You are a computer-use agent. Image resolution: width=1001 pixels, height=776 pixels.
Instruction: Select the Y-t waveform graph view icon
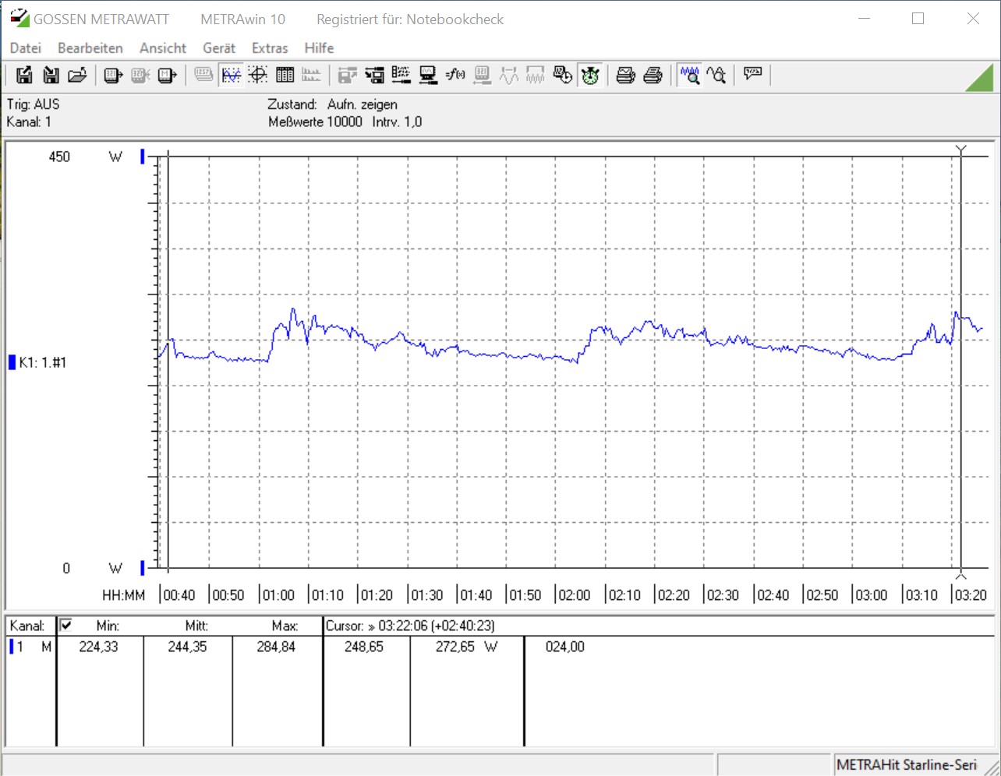[x=232, y=75]
